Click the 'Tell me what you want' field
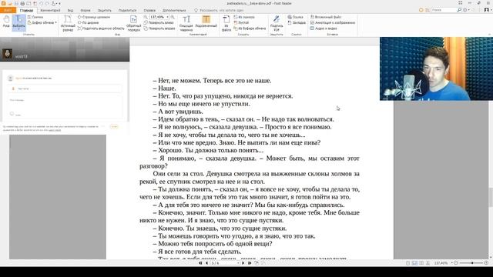Viewport: 493px width, 277px height. pos(219,10)
